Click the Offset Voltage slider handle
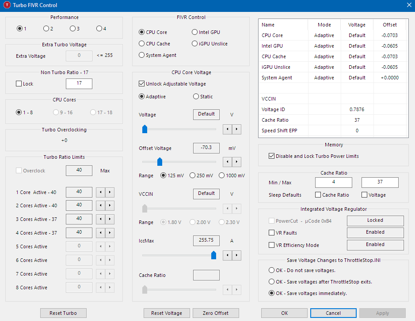The width and height of the screenshot is (415, 321). click(x=160, y=162)
